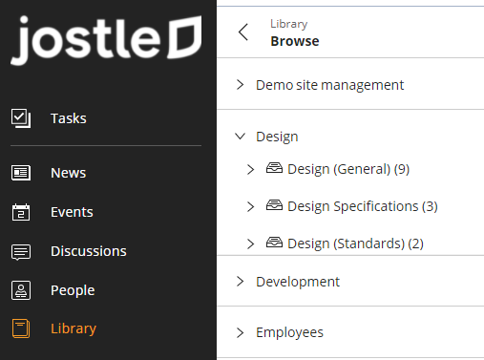The height and width of the screenshot is (360, 484).
Task: Expand the Demo site management chevron
Action: pyautogui.click(x=241, y=85)
